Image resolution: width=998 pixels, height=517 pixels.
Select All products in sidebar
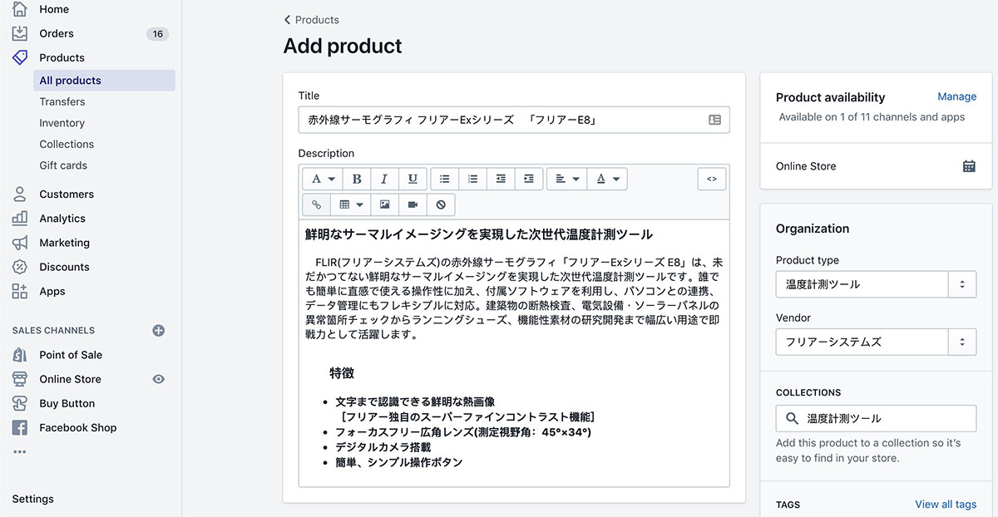pos(105,81)
